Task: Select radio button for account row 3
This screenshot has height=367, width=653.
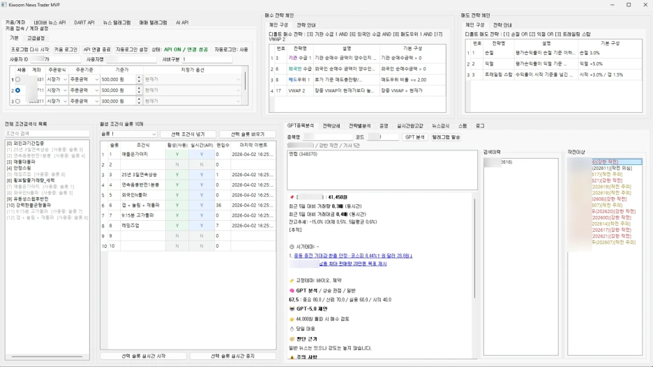Action: coord(17,101)
